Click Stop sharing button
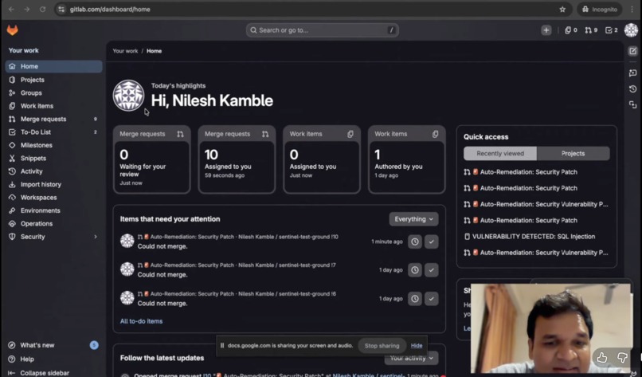 click(x=382, y=345)
